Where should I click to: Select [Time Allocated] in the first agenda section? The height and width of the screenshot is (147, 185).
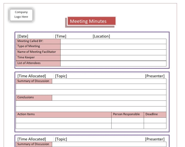click(x=32, y=76)
